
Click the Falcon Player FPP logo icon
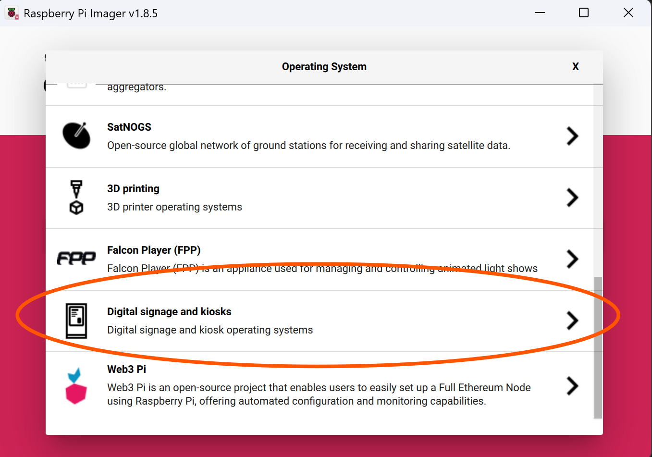[76, 259]
